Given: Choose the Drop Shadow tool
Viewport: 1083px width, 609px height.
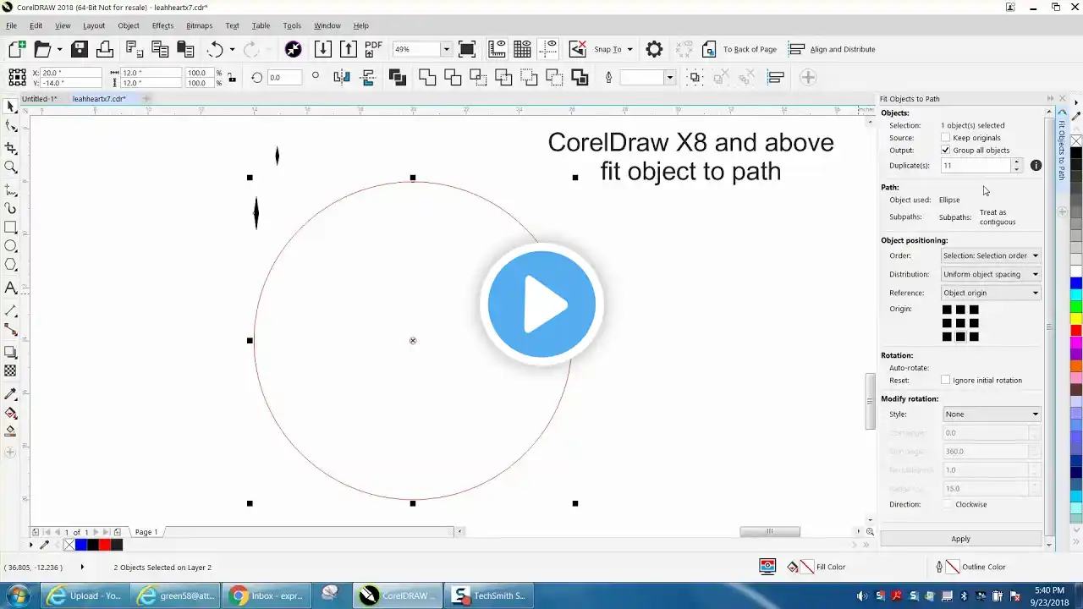Looking at the screenshot, I should (x=11, y=352).
